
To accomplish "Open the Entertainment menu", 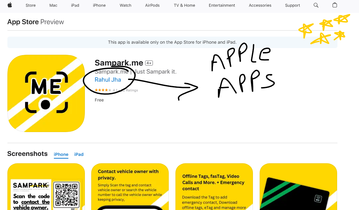I will pos(222,5).
